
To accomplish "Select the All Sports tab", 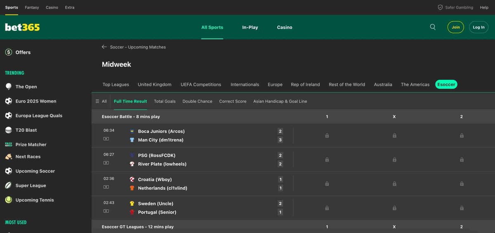I will [x=212, y=27].
